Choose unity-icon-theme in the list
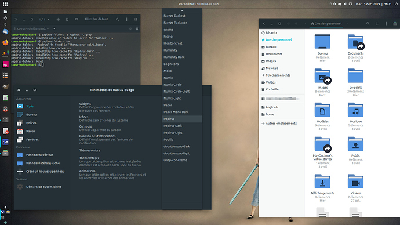400x225 pixels. (182, 160)
